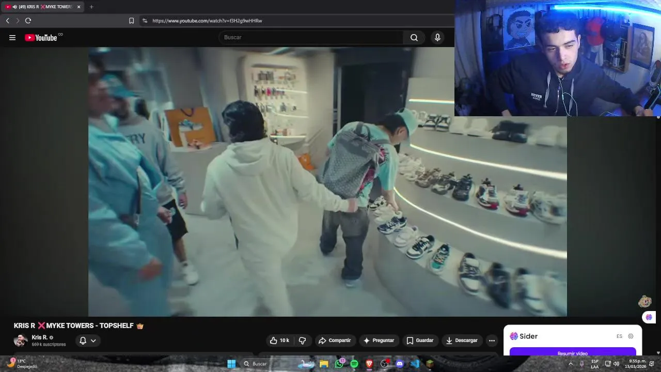Bookmark page using the bookmark icon

[x=131, y=21]
